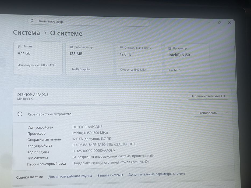Click the 'О системе' breadcrumb title
Viewport: 251px width, 188px height.
(x=66, y=33)
